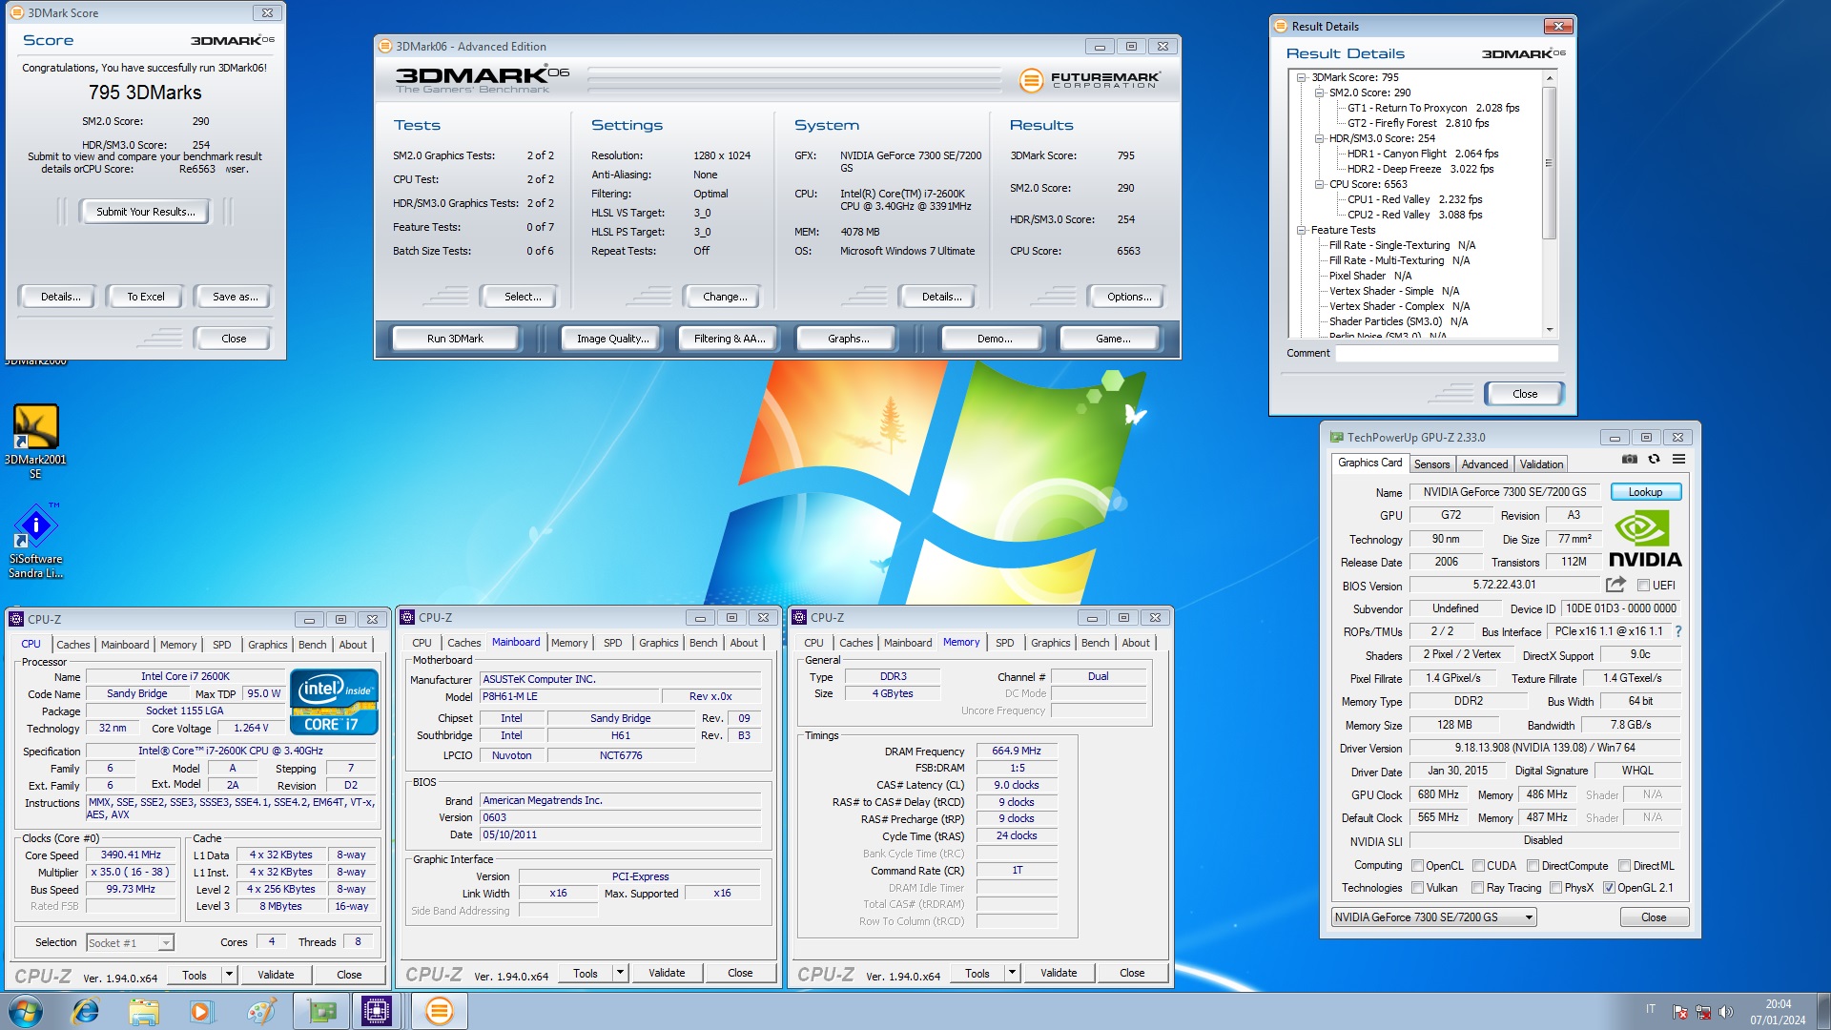Collapse the HDR/SM3.0 Score: 254 tree node

(1319, 138)
